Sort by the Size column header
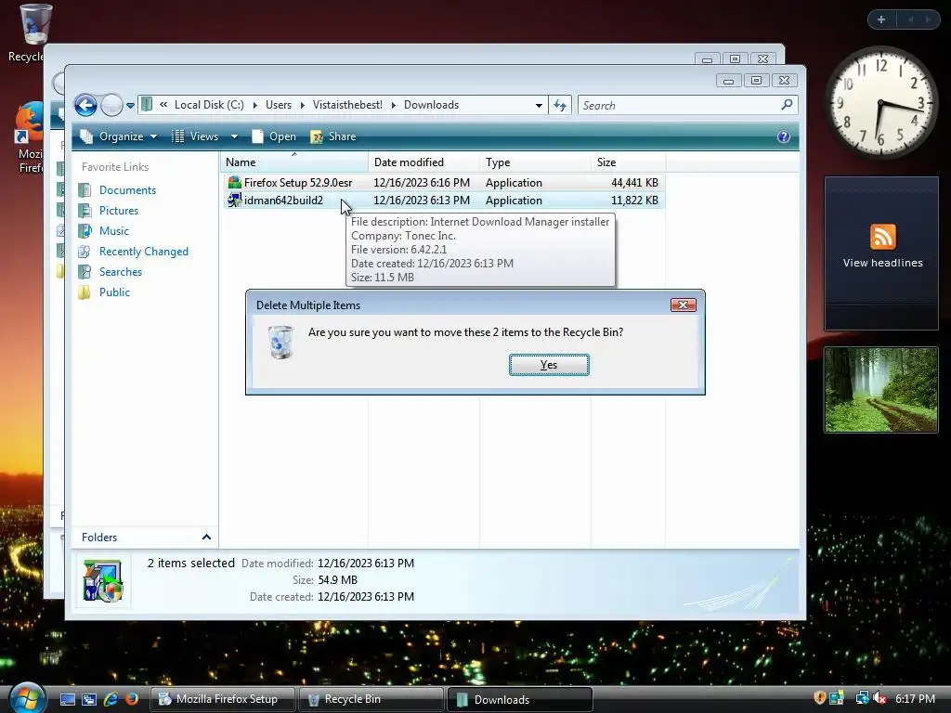The height and width of the screenshot is (713, 951). coord(628,162)
